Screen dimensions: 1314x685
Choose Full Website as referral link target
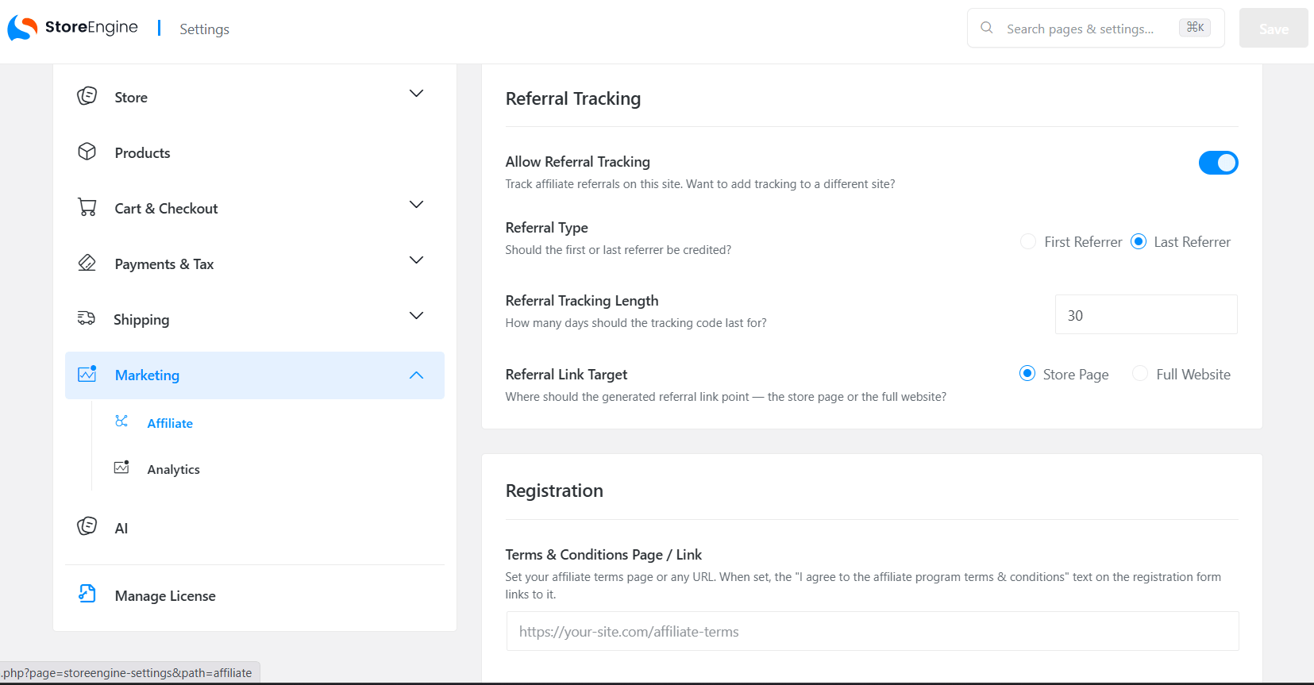(x=1140, y=373)
